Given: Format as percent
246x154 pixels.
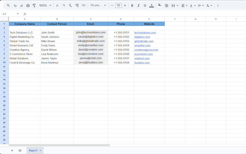Looking at the screenshot, I should tap(64, 5).
